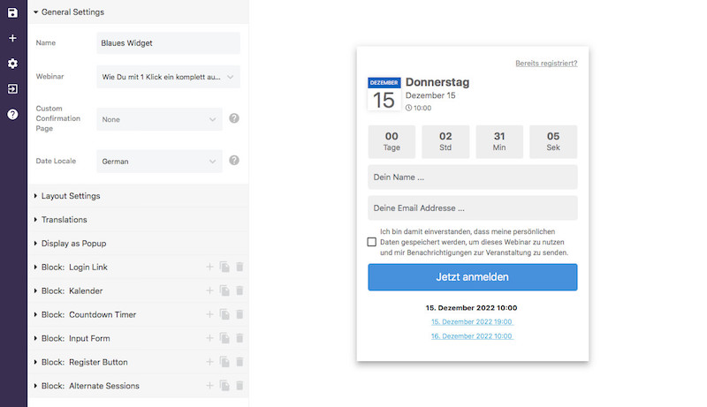Add a block after Countdown Timer
This screenshot has width=707, height=407.
point(209,314)
